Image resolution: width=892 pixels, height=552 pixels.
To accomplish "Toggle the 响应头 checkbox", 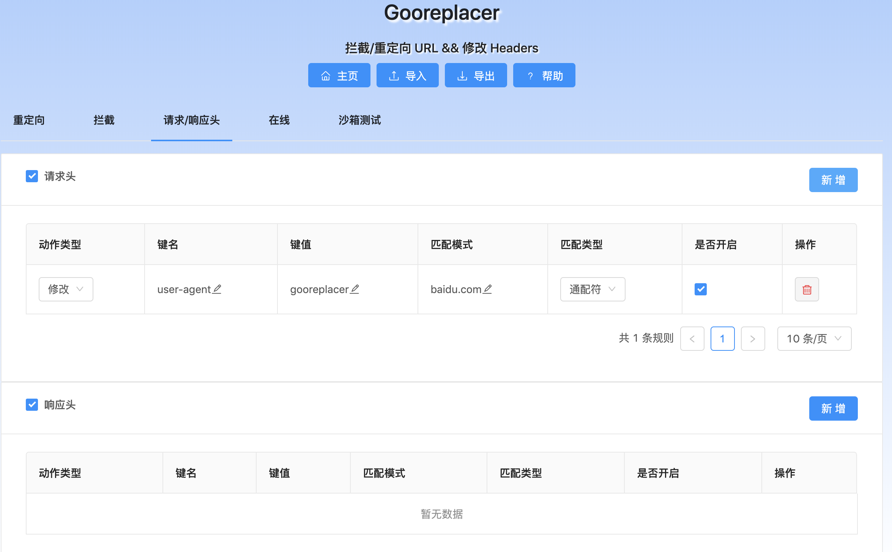I will [x=32, y=405].
